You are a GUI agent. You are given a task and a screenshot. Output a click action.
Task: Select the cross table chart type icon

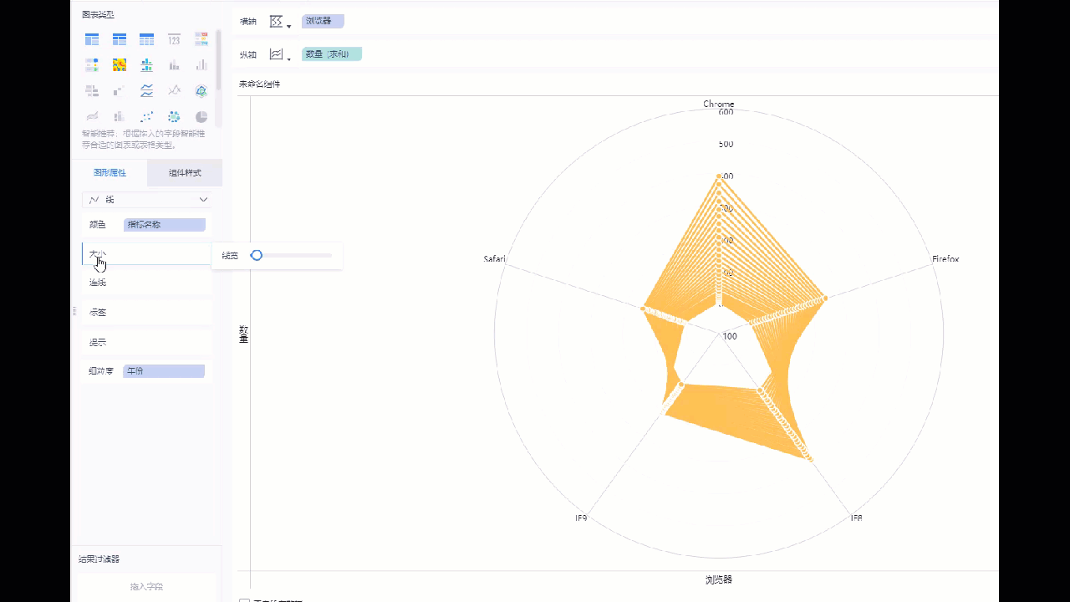pos(120,39)
